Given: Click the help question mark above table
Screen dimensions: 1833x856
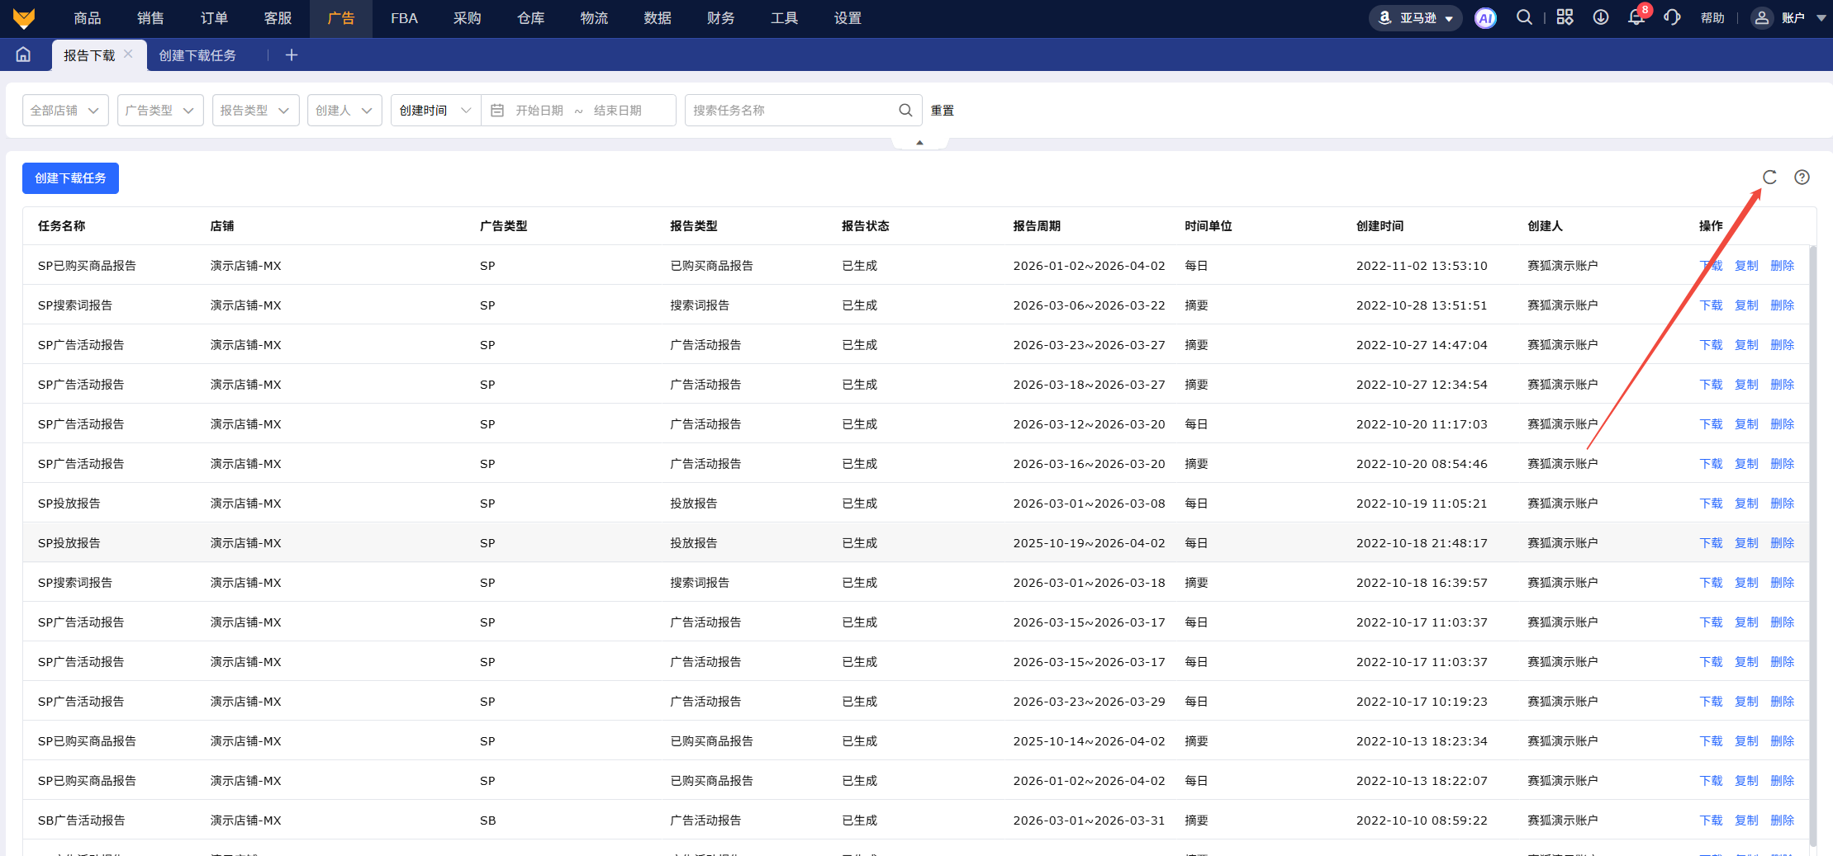Looking at the screenshot, I should click(x=1802, y=177).
